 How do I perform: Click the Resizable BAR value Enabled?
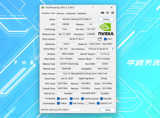coord(105,93)
